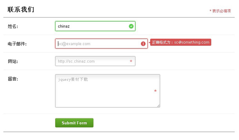Click the red exclamation error icon

(143, 44)
